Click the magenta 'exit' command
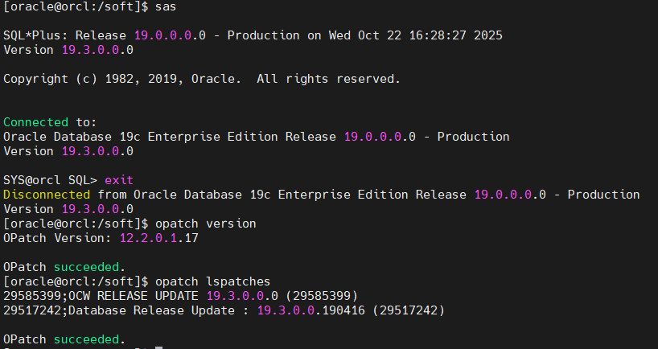The width and height of the screenshot is (658, 349). (119, 180)
